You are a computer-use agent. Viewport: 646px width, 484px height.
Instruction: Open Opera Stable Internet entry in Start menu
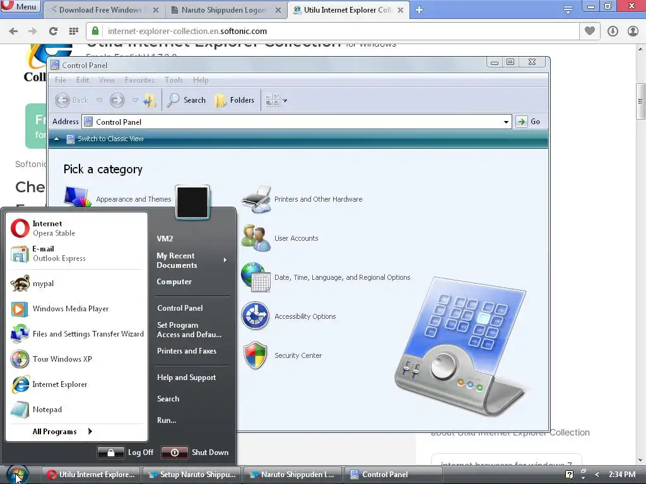(x=76, y=228)
